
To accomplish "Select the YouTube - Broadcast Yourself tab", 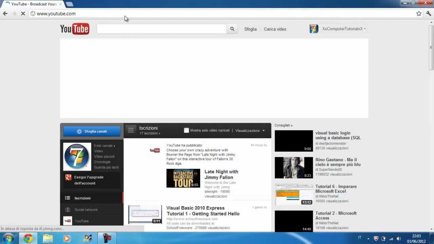I will [x=34, y=4].
